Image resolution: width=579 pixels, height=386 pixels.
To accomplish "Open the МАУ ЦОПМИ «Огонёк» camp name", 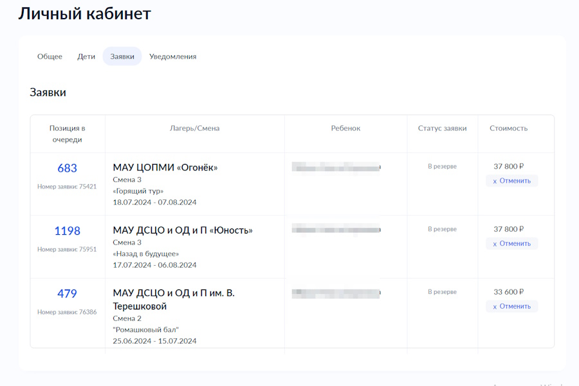I will (x=165, y=168).
